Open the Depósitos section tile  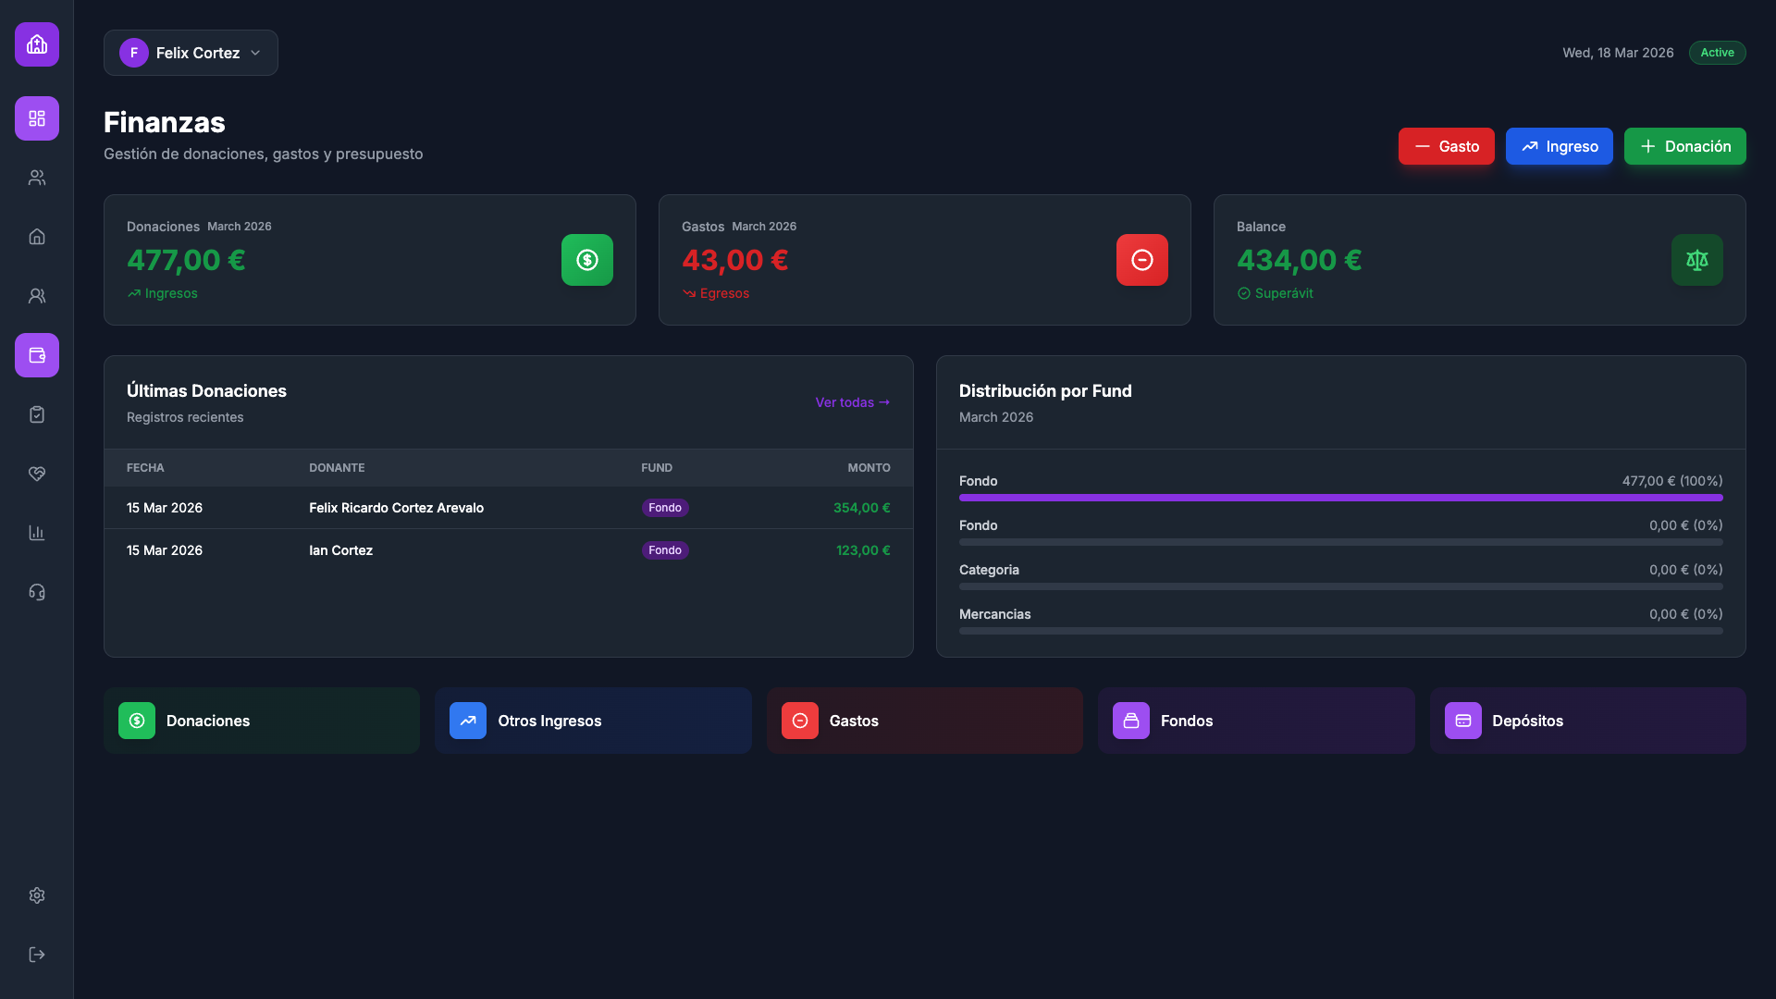coord(1587,721)
